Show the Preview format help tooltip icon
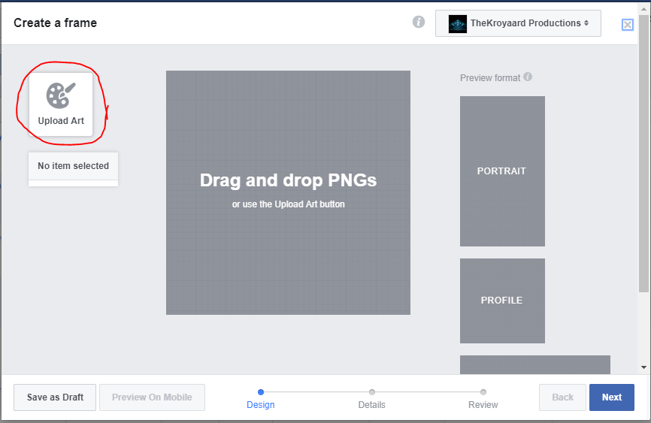 pos(528,77)
